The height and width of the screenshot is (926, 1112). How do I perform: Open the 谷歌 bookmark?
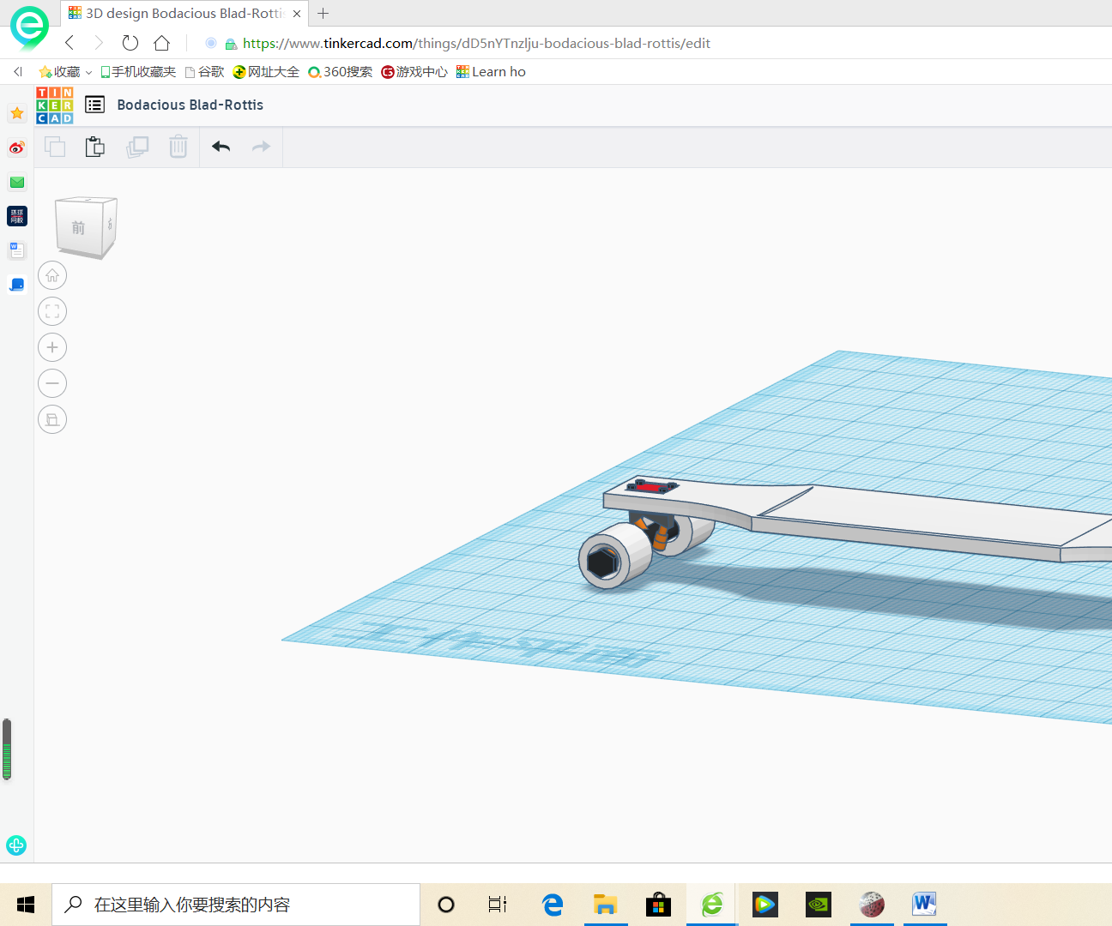(204, 72)
